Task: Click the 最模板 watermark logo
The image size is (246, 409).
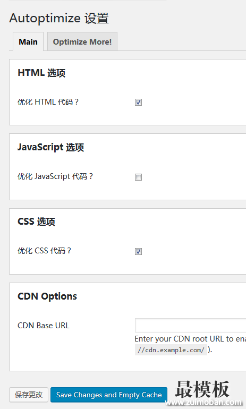Action: (x=202, y=389)
